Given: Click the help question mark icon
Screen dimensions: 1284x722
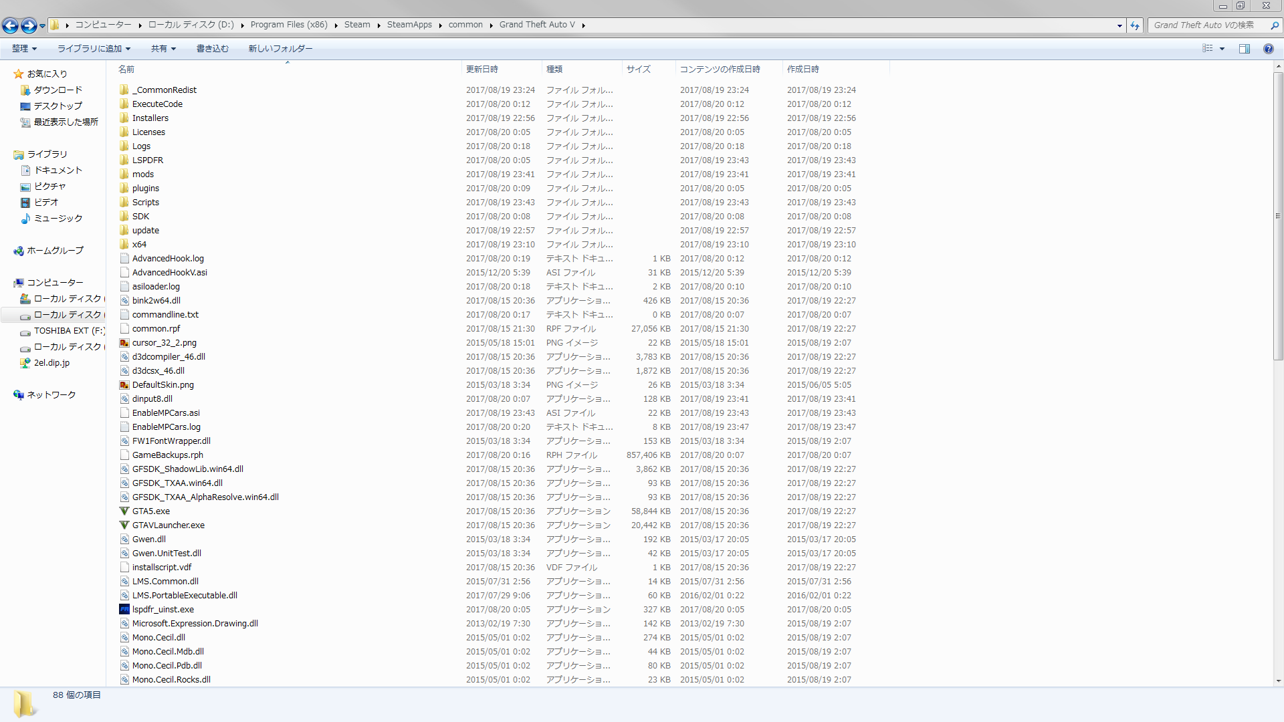Looking at the screenshot, I should 1268,49.
